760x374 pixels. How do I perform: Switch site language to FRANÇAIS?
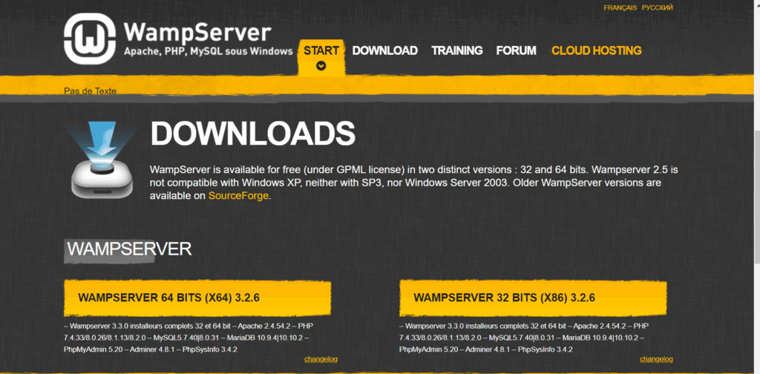coord(620,7)
